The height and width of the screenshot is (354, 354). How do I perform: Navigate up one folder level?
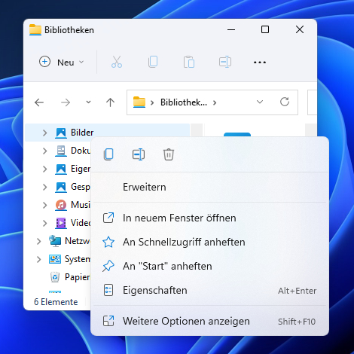(x=110, y=102)
